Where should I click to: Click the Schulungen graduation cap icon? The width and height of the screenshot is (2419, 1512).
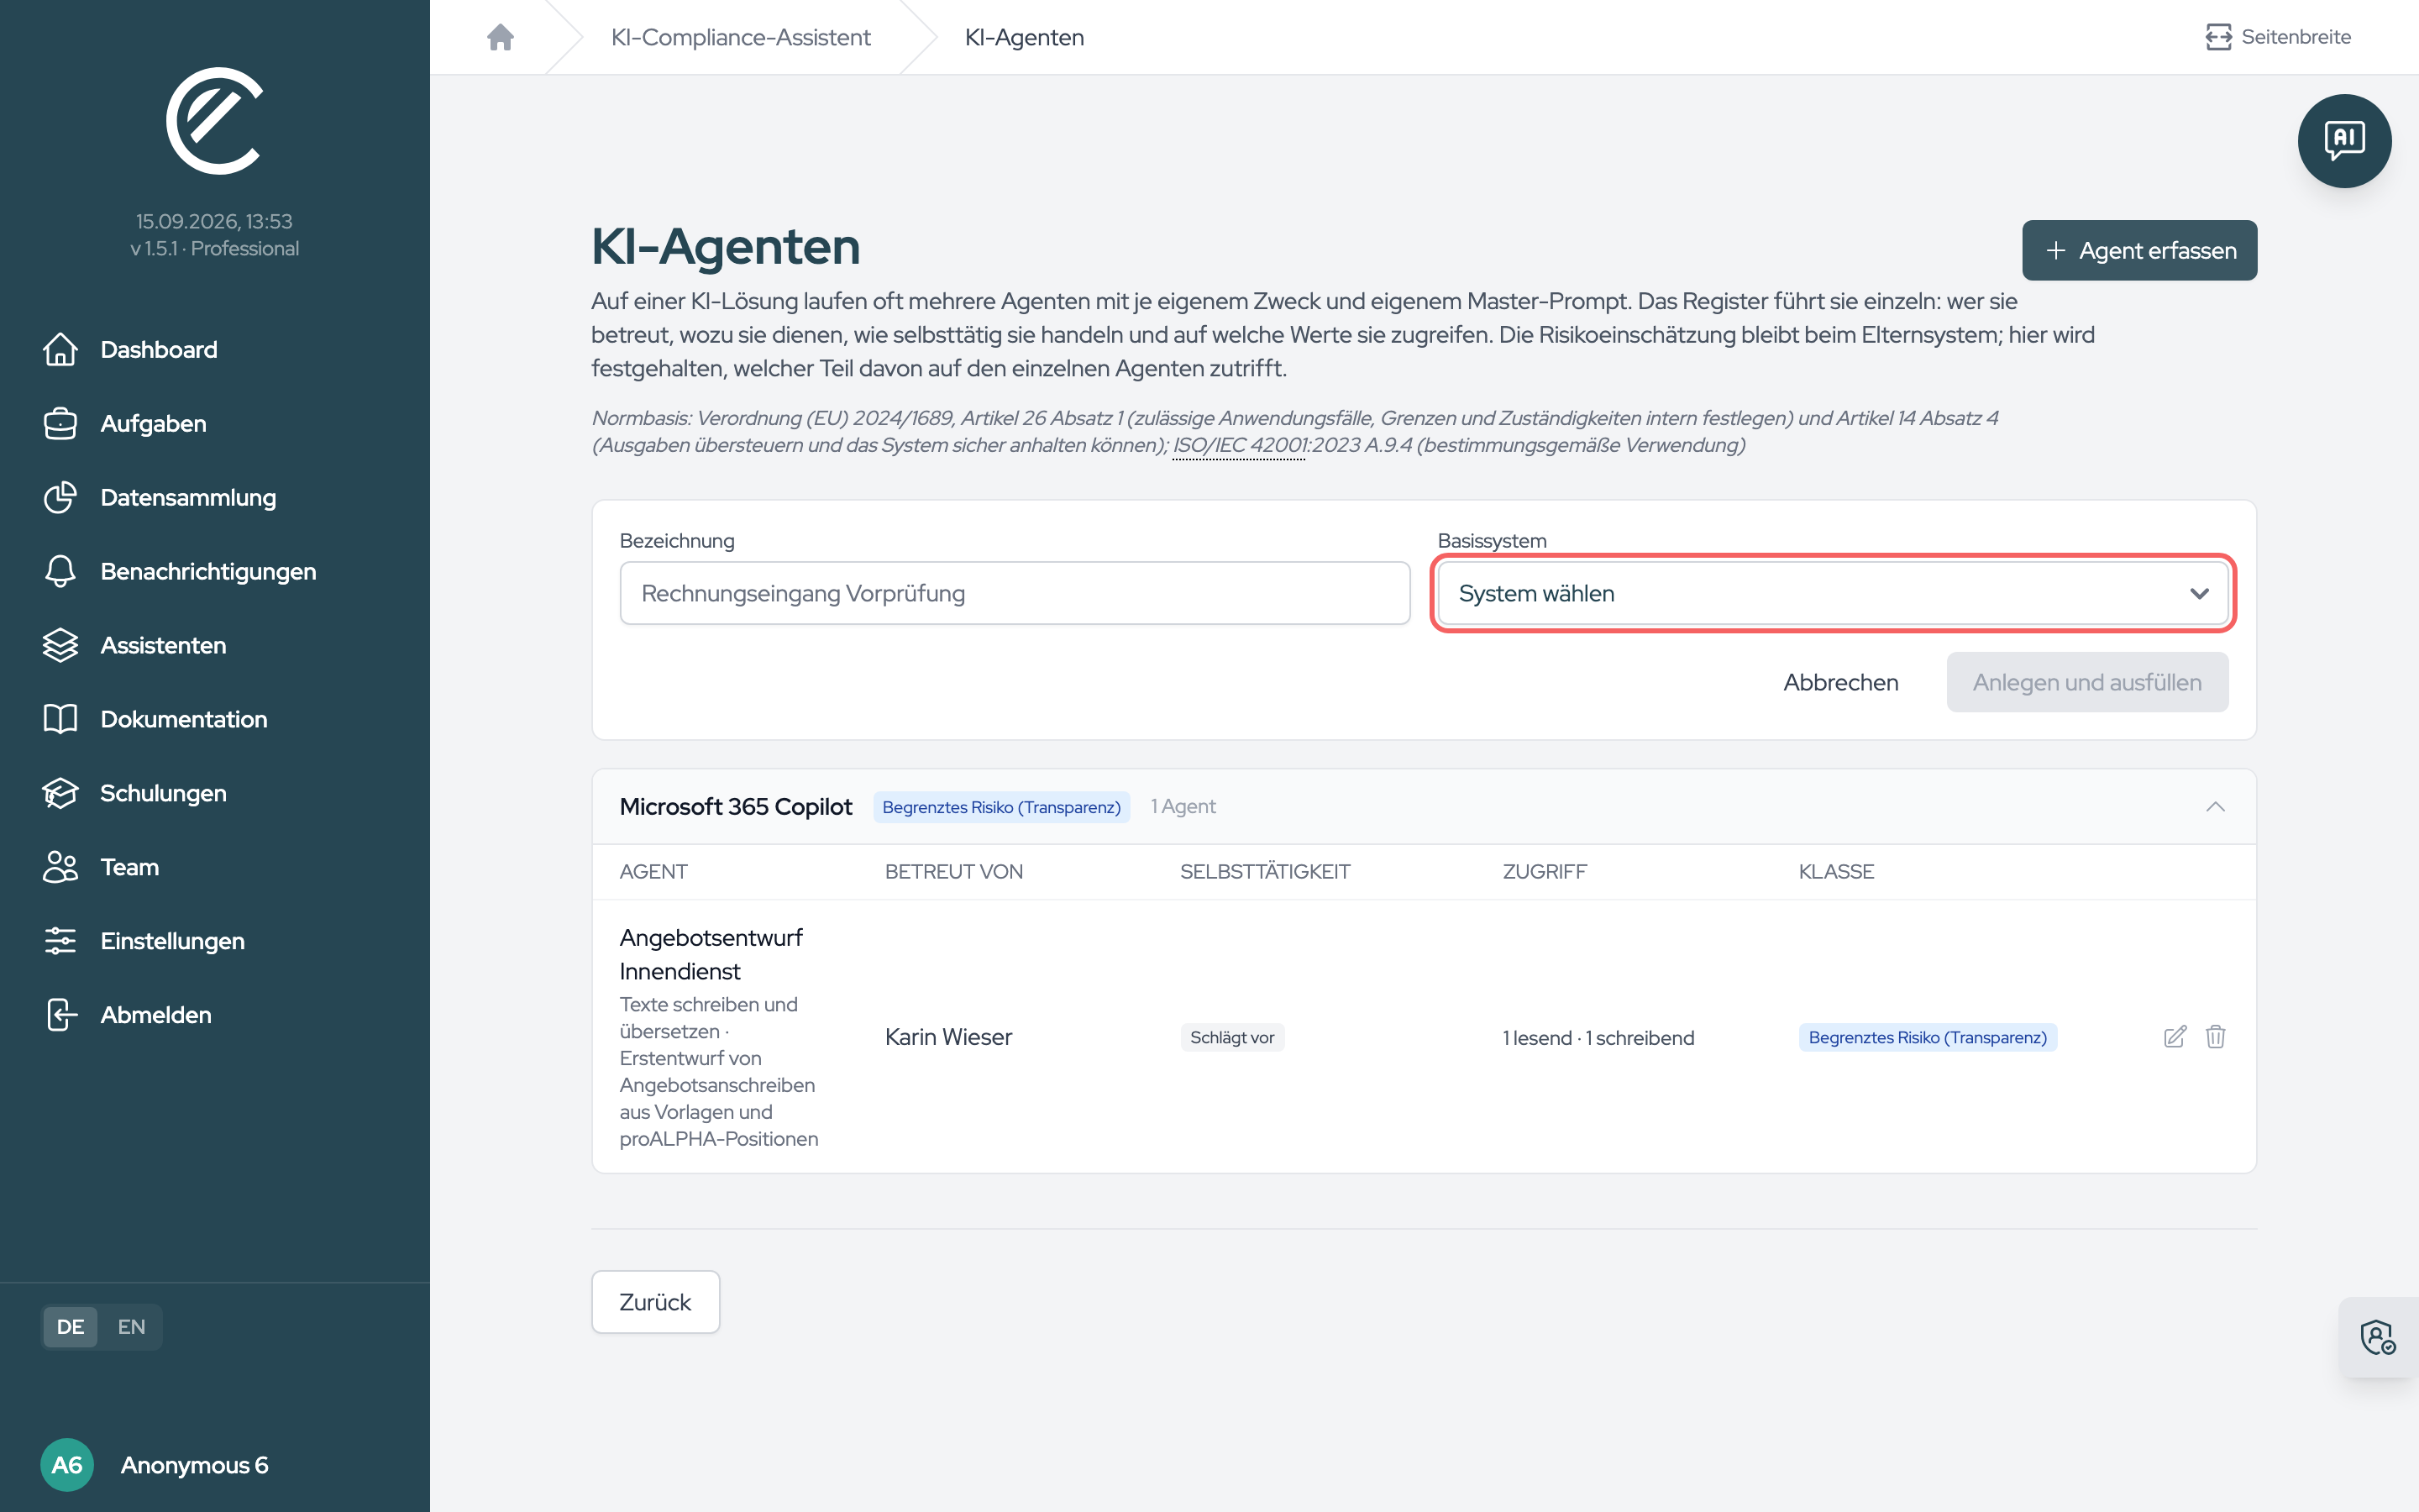tap(60, 793)
